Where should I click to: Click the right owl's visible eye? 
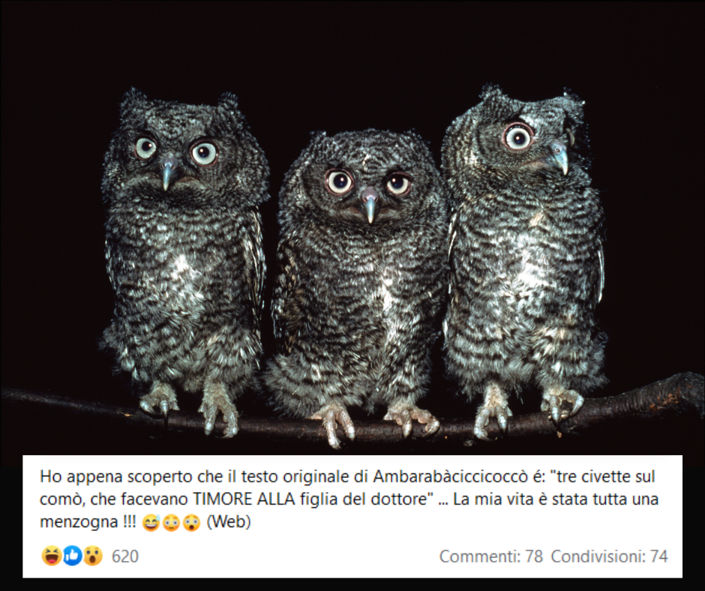(x=518, y=136)
